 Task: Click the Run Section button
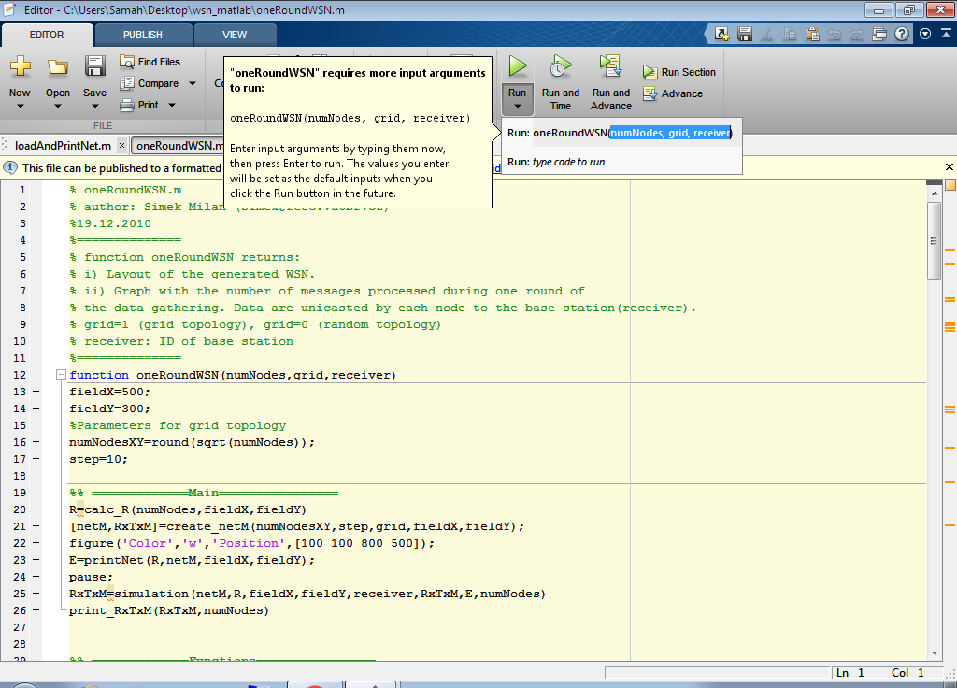[x=679, y=72]
